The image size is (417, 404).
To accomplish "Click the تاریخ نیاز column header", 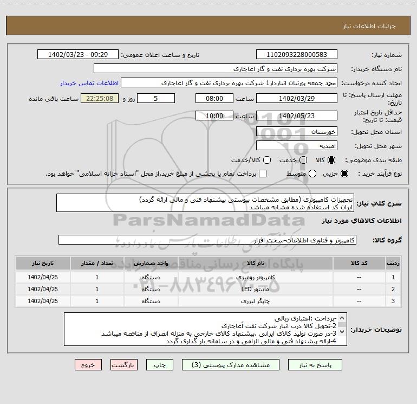I will (43, 263).
